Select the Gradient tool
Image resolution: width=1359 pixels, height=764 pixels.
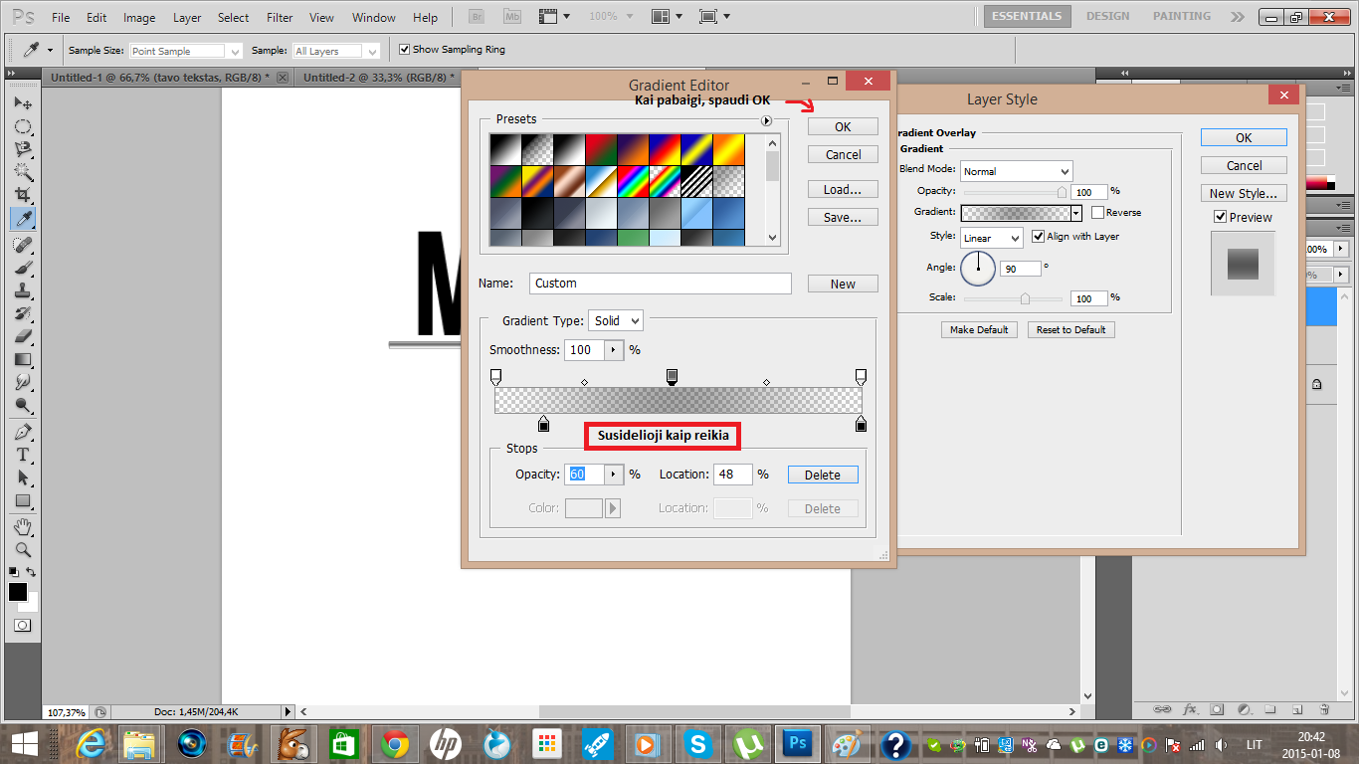tap(22, 359)
